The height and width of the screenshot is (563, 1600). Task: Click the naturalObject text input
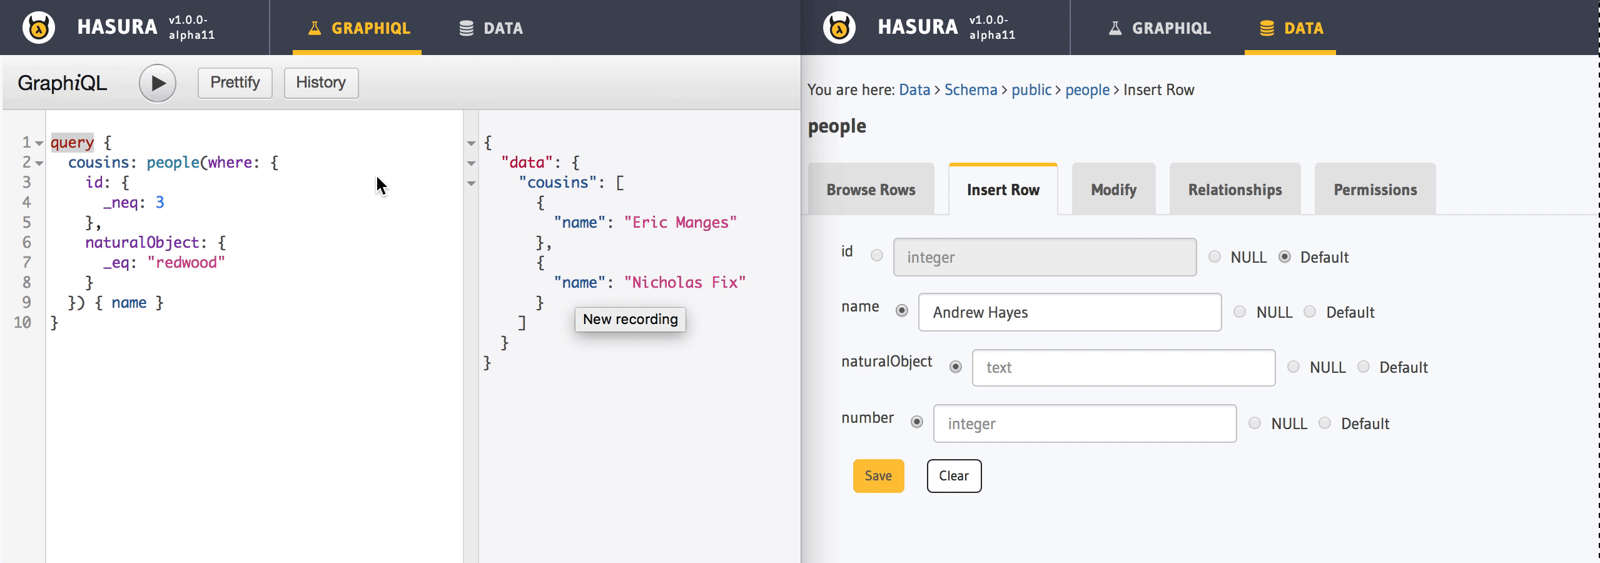tap(1124, 368)
